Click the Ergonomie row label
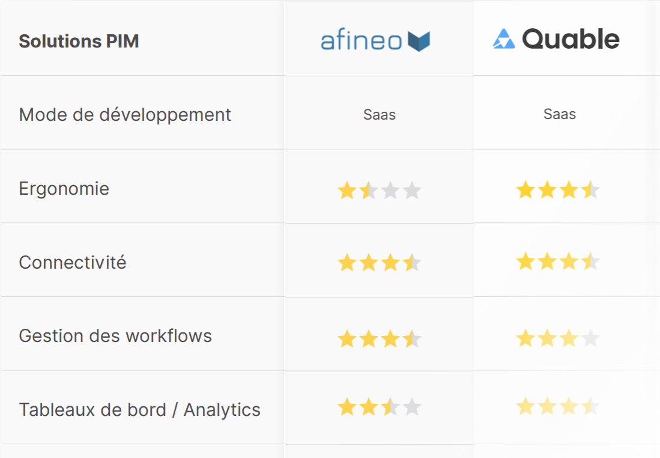Screen dimensions: 660x458 coord(64,188)
